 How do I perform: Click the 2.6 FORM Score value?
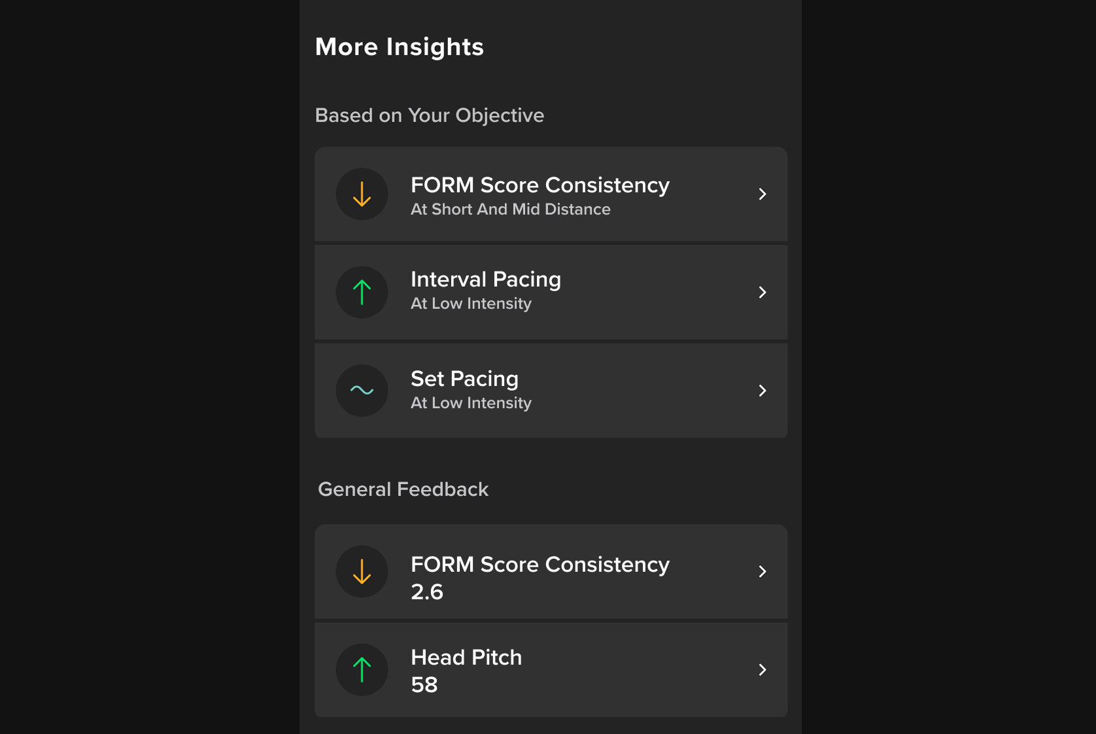[x=427, y=592]
